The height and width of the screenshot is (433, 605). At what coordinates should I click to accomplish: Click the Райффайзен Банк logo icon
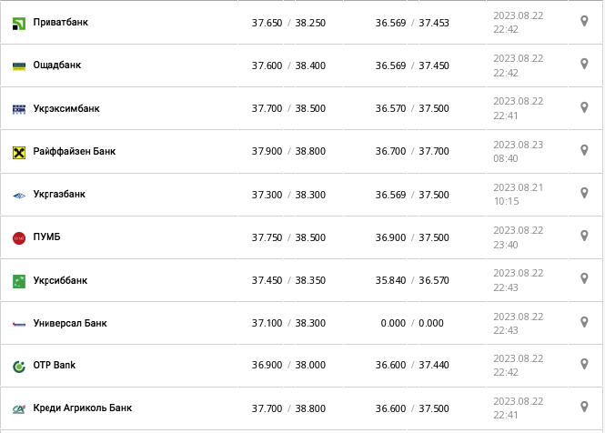18,152
